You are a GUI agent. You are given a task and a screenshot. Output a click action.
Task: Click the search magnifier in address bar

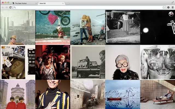[x=15, y=7]
